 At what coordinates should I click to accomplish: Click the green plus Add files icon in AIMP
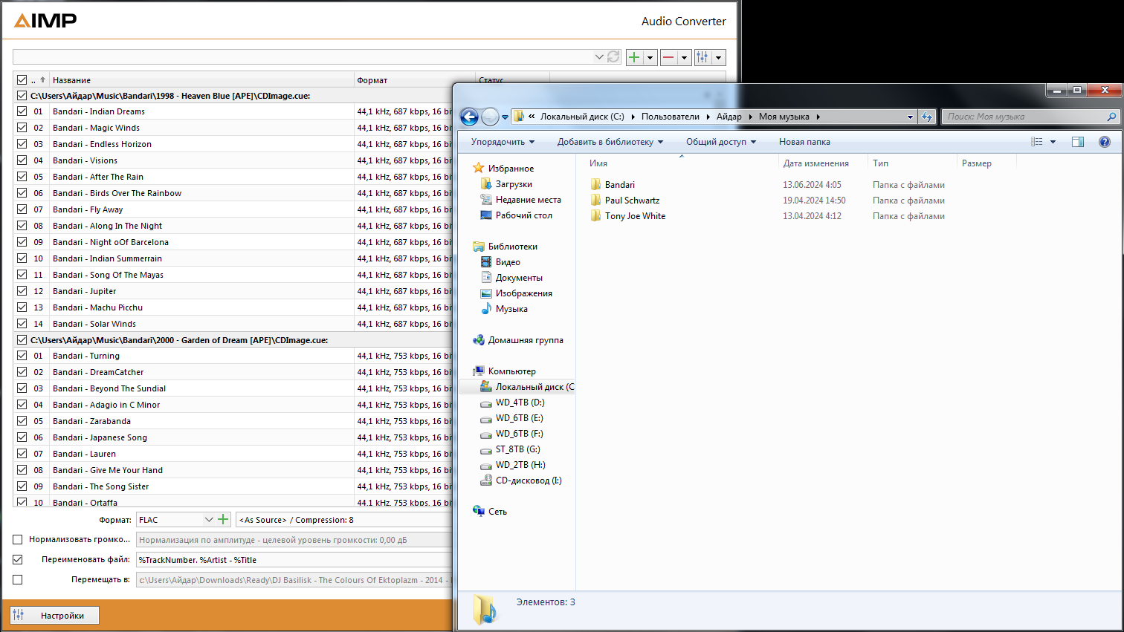pyautogui.click(x=634, y=57)
